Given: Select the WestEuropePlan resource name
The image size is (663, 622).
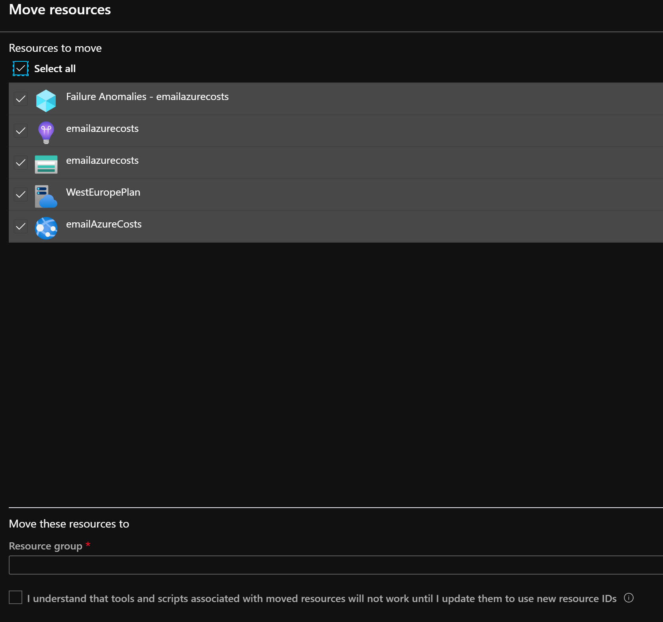Looking at the screenshot, I should tap(103, 192).
